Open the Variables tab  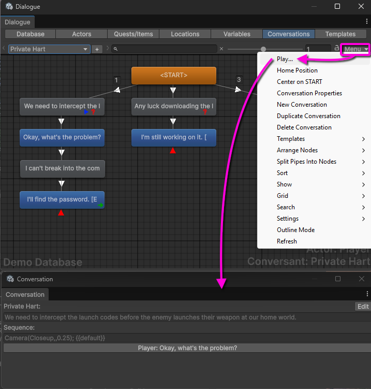(x=236, y=34)
